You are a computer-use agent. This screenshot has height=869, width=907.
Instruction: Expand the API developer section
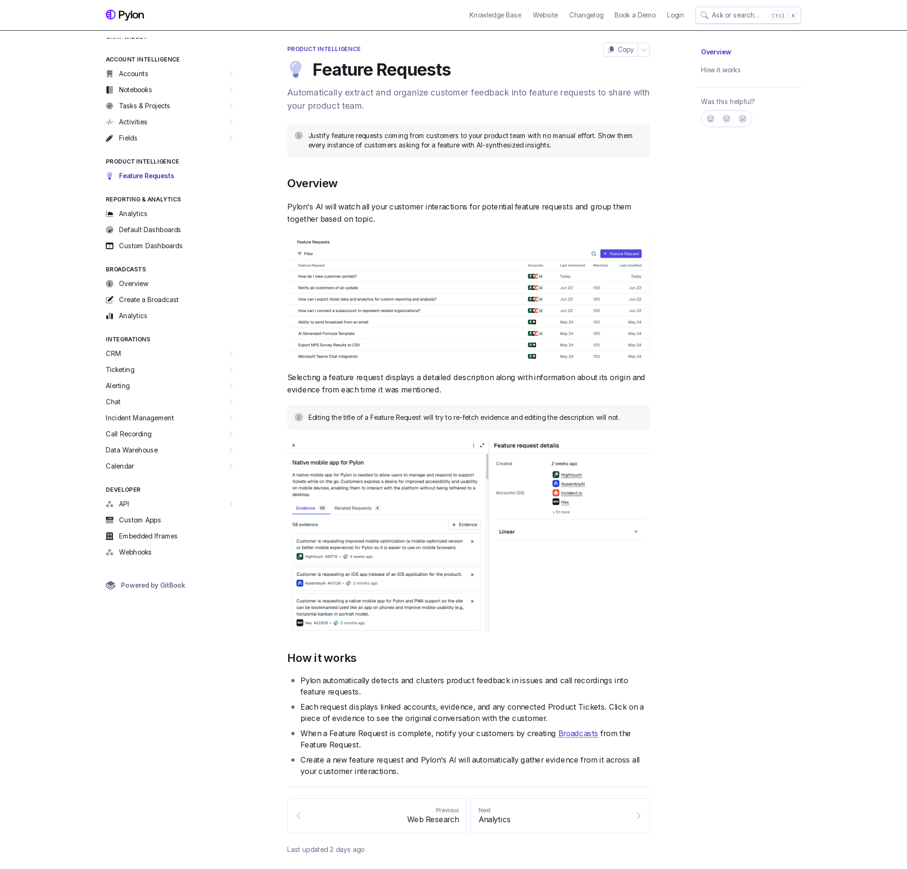(231, 504)
